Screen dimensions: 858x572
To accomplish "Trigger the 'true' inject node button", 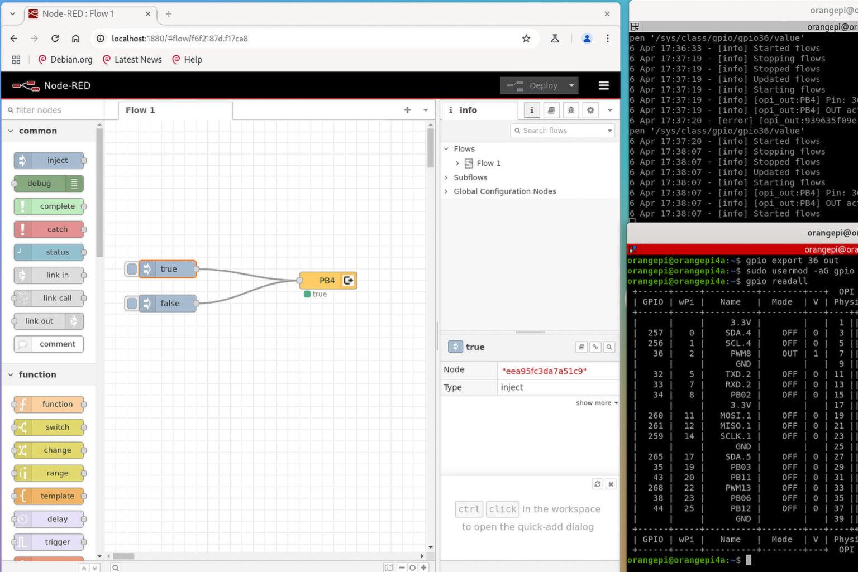I will [132, 269].
